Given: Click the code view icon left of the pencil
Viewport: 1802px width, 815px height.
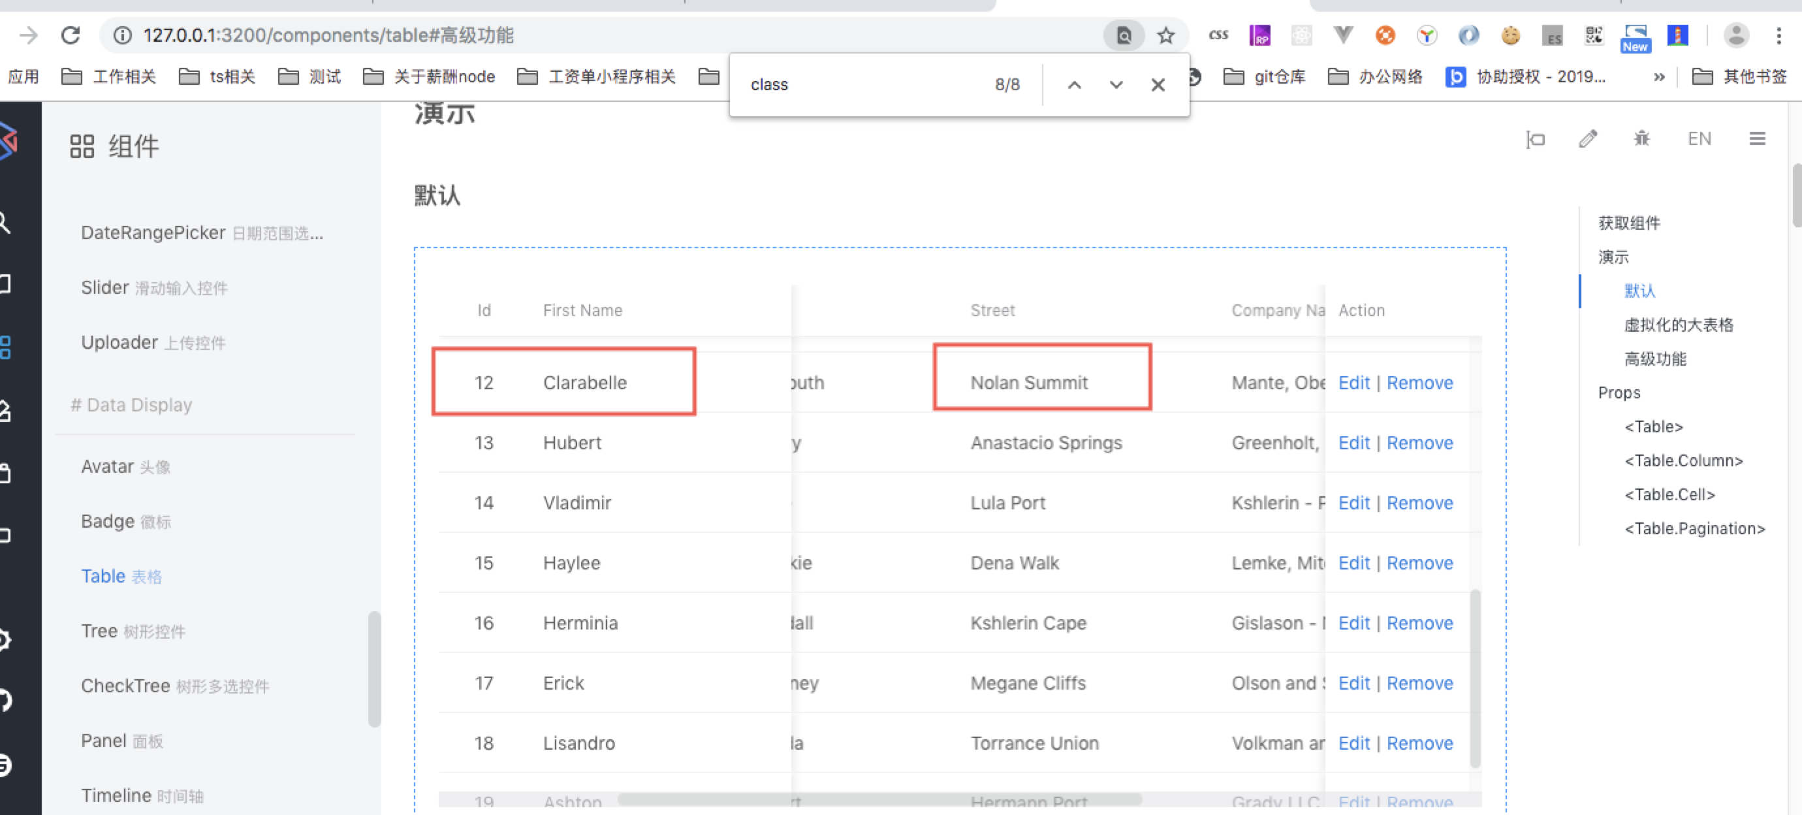Looking at the screenshot, I should (1536, 139).
